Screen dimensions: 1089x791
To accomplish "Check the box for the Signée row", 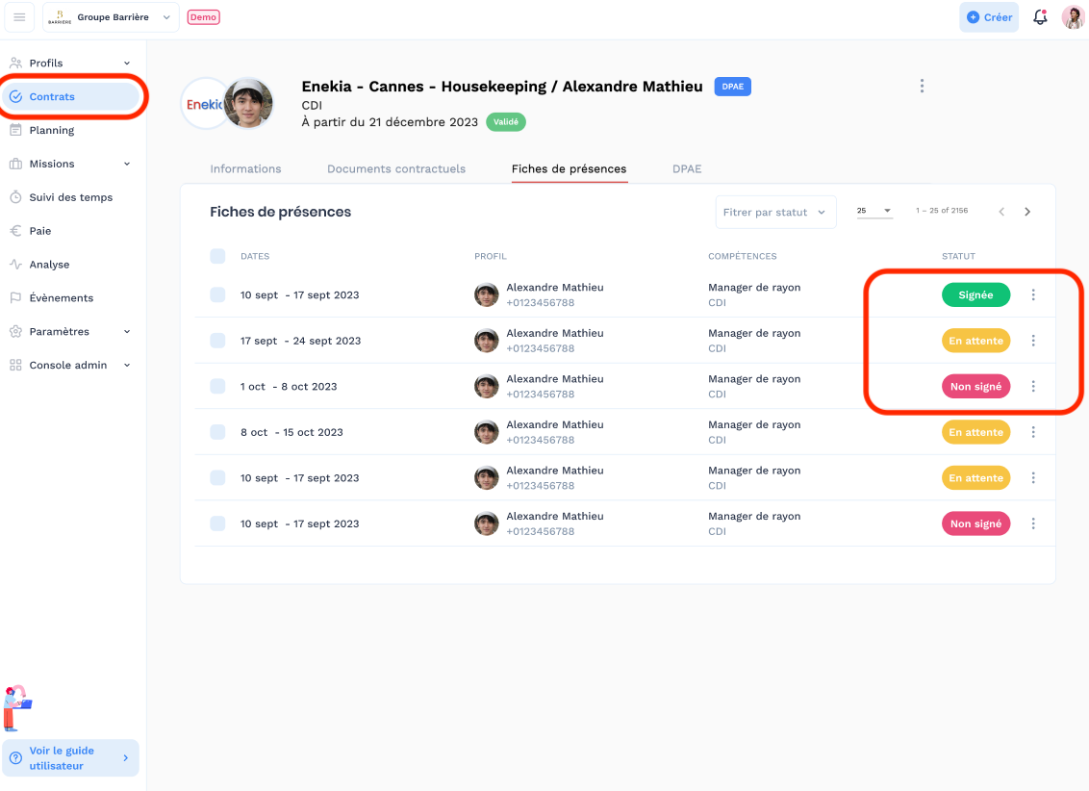I will [x=218, y=295].
